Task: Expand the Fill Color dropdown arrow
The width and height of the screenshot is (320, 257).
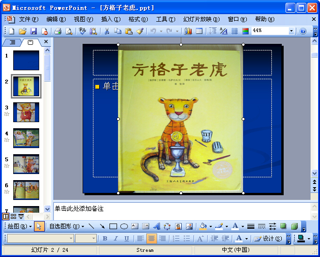Action: [x=211, y=226]
